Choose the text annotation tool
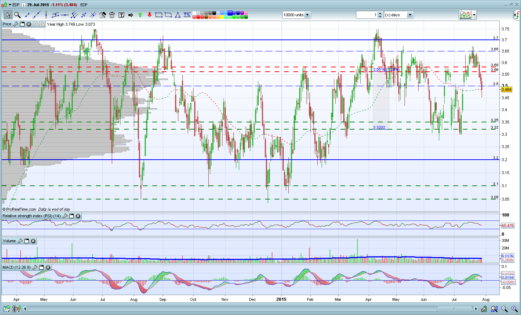The height and width of the screenshot is (315, 521). (121, 15)
